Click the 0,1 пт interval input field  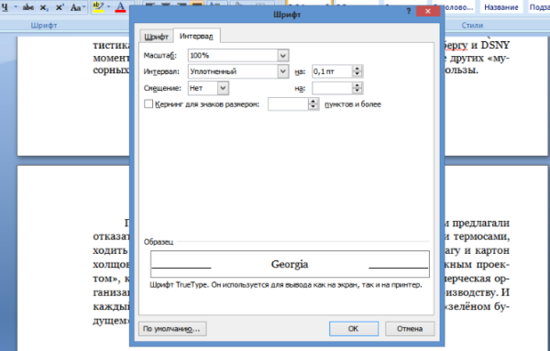pos(332,71)
